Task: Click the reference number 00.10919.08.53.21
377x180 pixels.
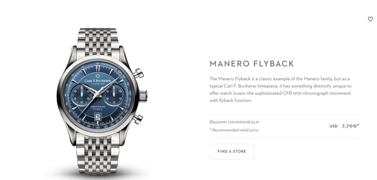Action: click(x=245, y=122)
